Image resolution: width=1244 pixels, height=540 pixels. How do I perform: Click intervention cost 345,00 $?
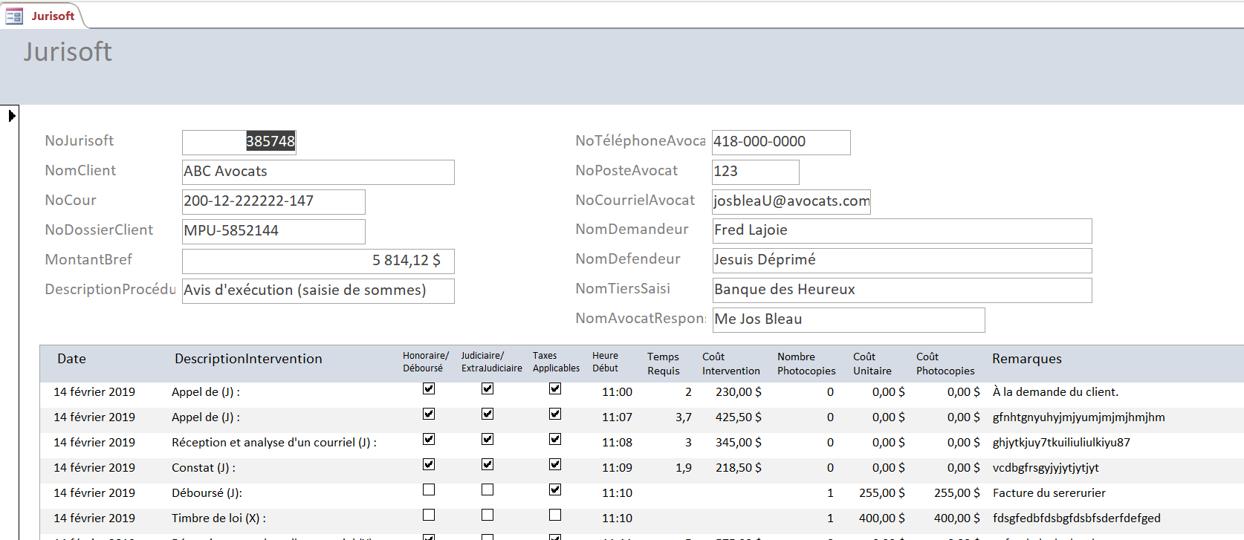coord(739,443)
